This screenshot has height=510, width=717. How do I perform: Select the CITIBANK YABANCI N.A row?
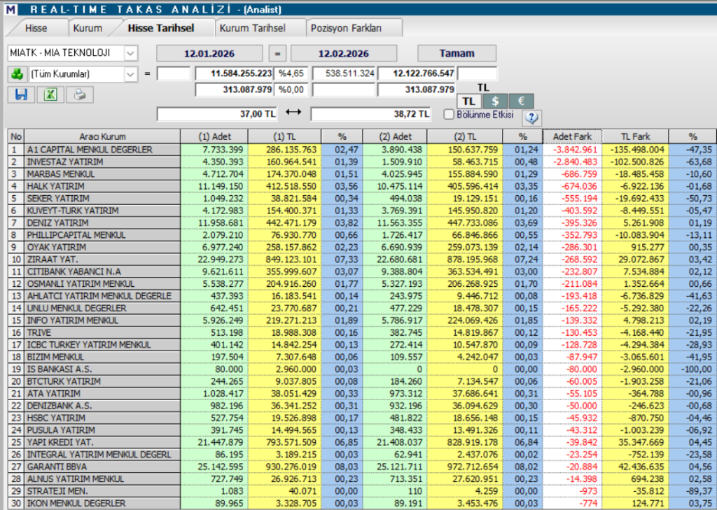362,271
